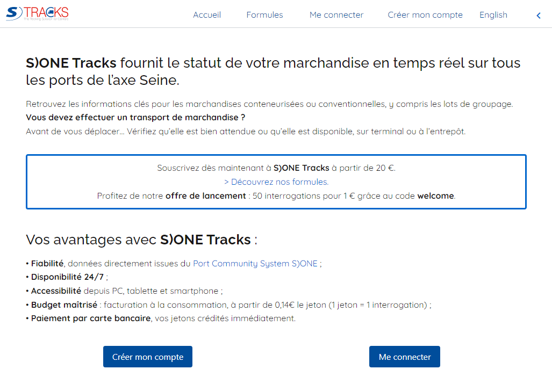Click the offre de lancement bold text
This screenshot has width=552, height=391.
click(x=206, y=195)
